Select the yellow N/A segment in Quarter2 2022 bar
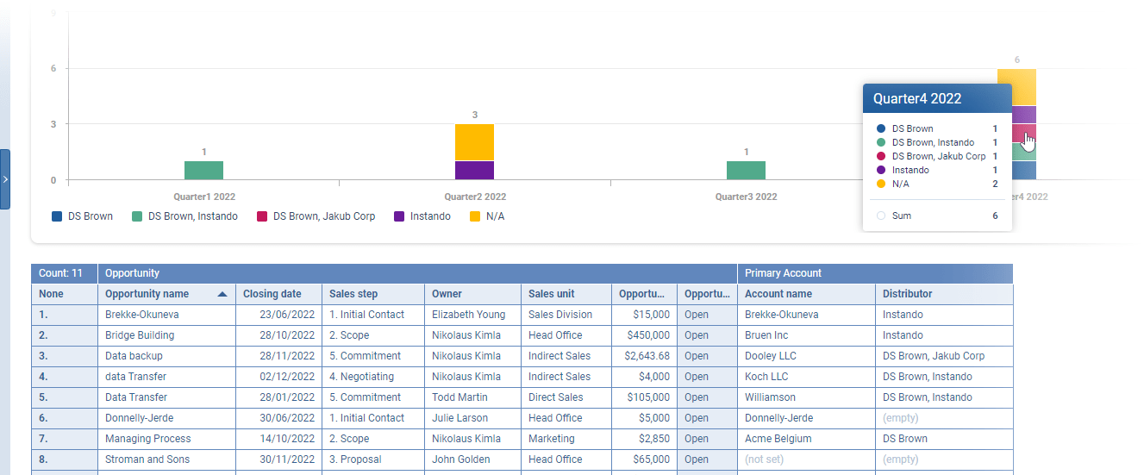Viewport: 1144px width, 475px height. (x=474, y=142)
